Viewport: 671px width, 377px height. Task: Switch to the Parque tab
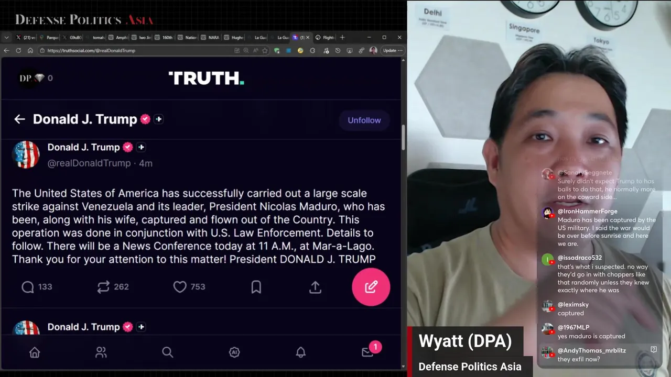tap(49, 37)
